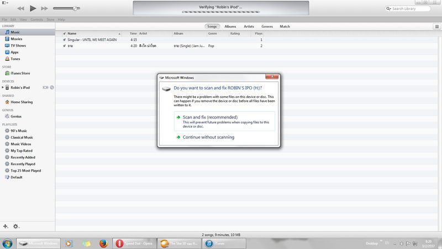
Task: Open the View menu
Action: coord(23,19)
